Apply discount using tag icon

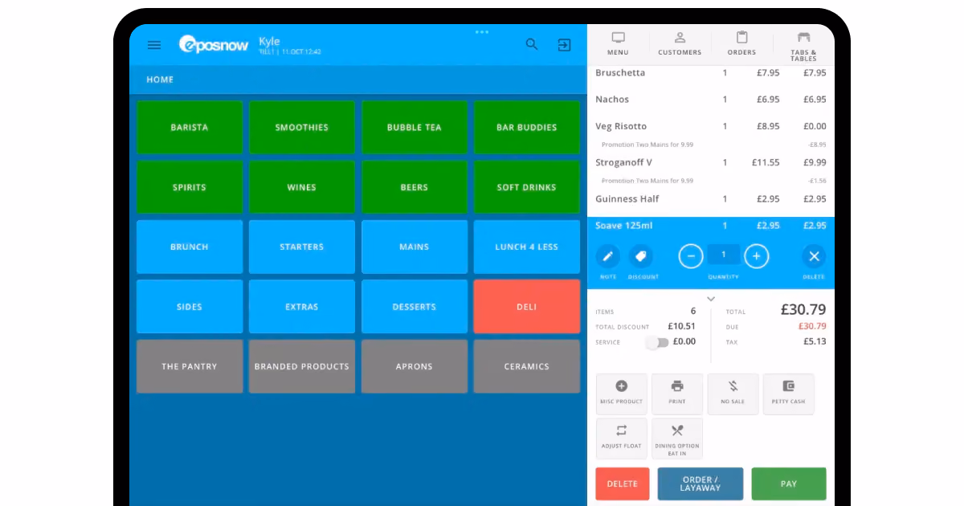click(x=641, y=256)
